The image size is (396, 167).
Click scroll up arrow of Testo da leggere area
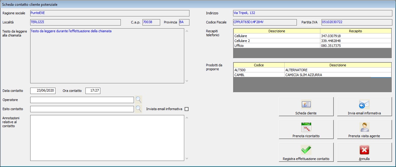(x=187, y=31)
